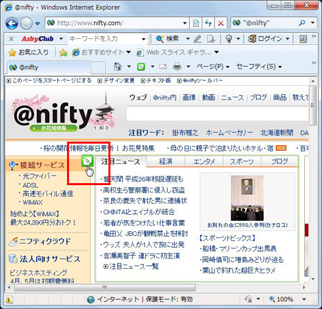
Task: Expand the セーフティ(S) menu
Action: [x=259, y=67]
